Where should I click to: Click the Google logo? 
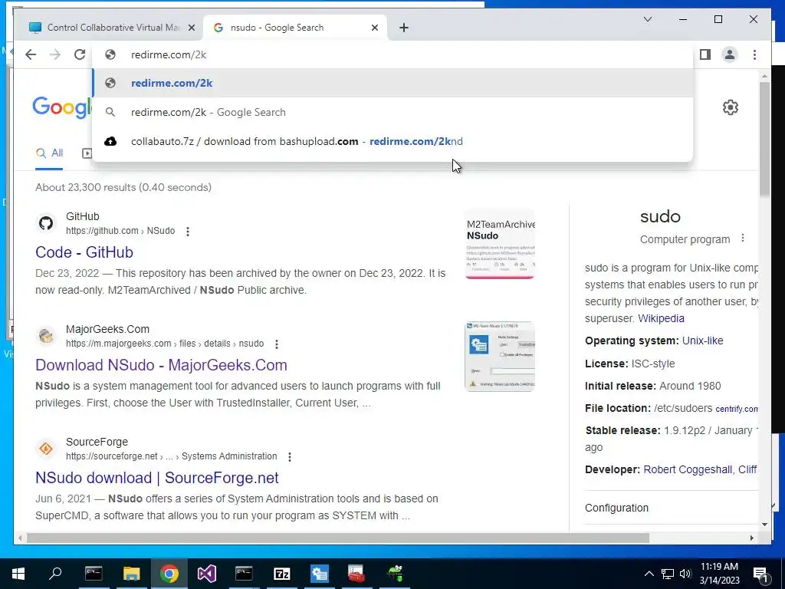[x=63, y=107]
